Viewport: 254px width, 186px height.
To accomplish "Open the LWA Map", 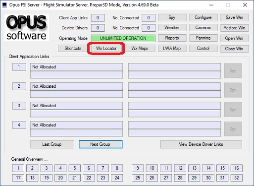I will coord(172,49).
